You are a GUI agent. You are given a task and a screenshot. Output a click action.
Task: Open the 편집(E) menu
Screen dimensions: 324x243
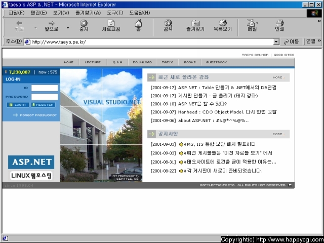coord(38,13)
